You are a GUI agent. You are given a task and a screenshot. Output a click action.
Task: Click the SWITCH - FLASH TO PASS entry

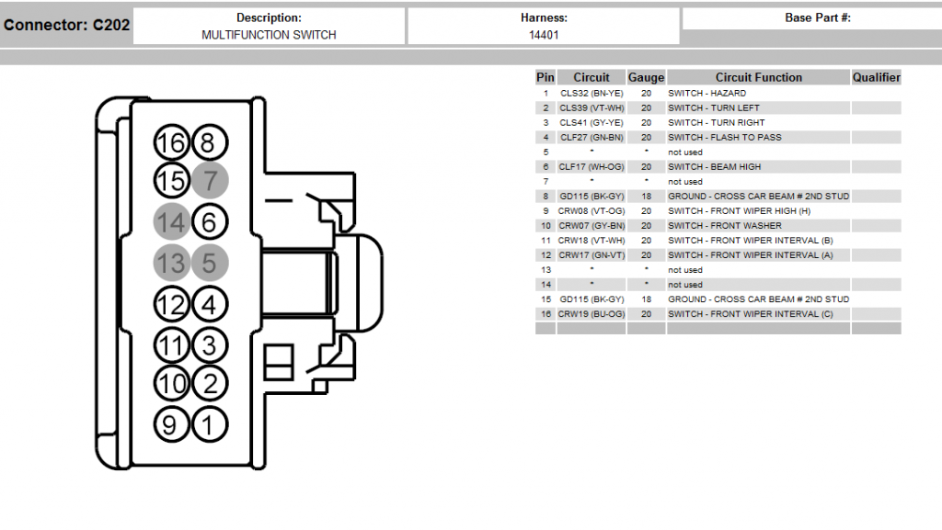click(725, 138)
